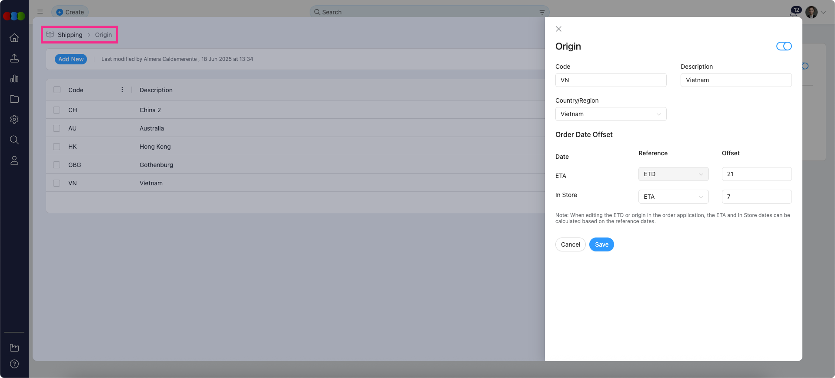Image resolution: width=835 pixels, height=378 pixels.
Task: Open the Home icon in sidebar
Action: [14, 38]
